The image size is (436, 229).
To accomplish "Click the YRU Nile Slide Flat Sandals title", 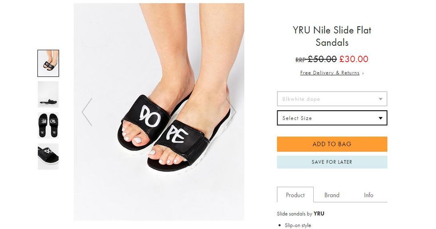I will [332, 36].
